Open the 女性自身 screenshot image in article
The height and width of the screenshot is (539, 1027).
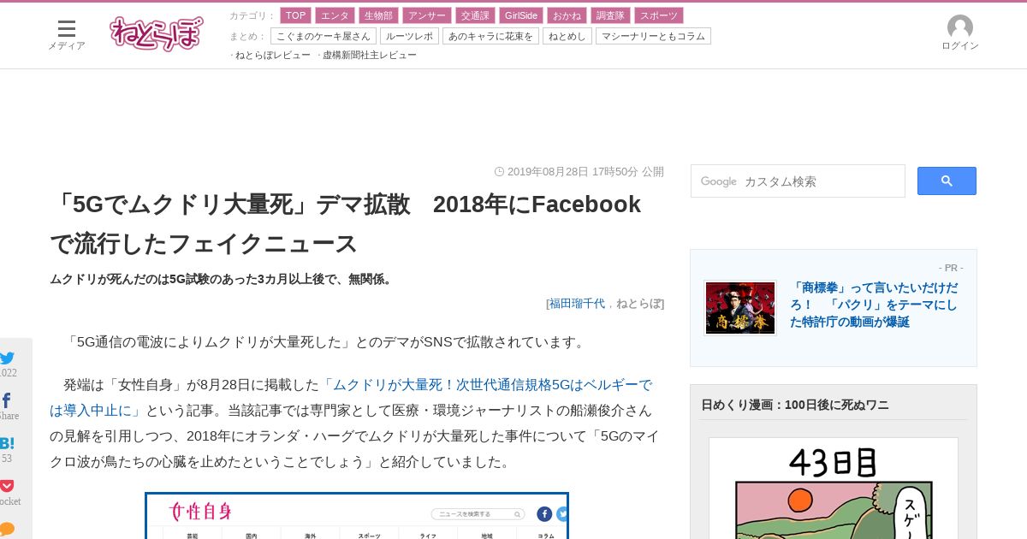pos(357,516)
